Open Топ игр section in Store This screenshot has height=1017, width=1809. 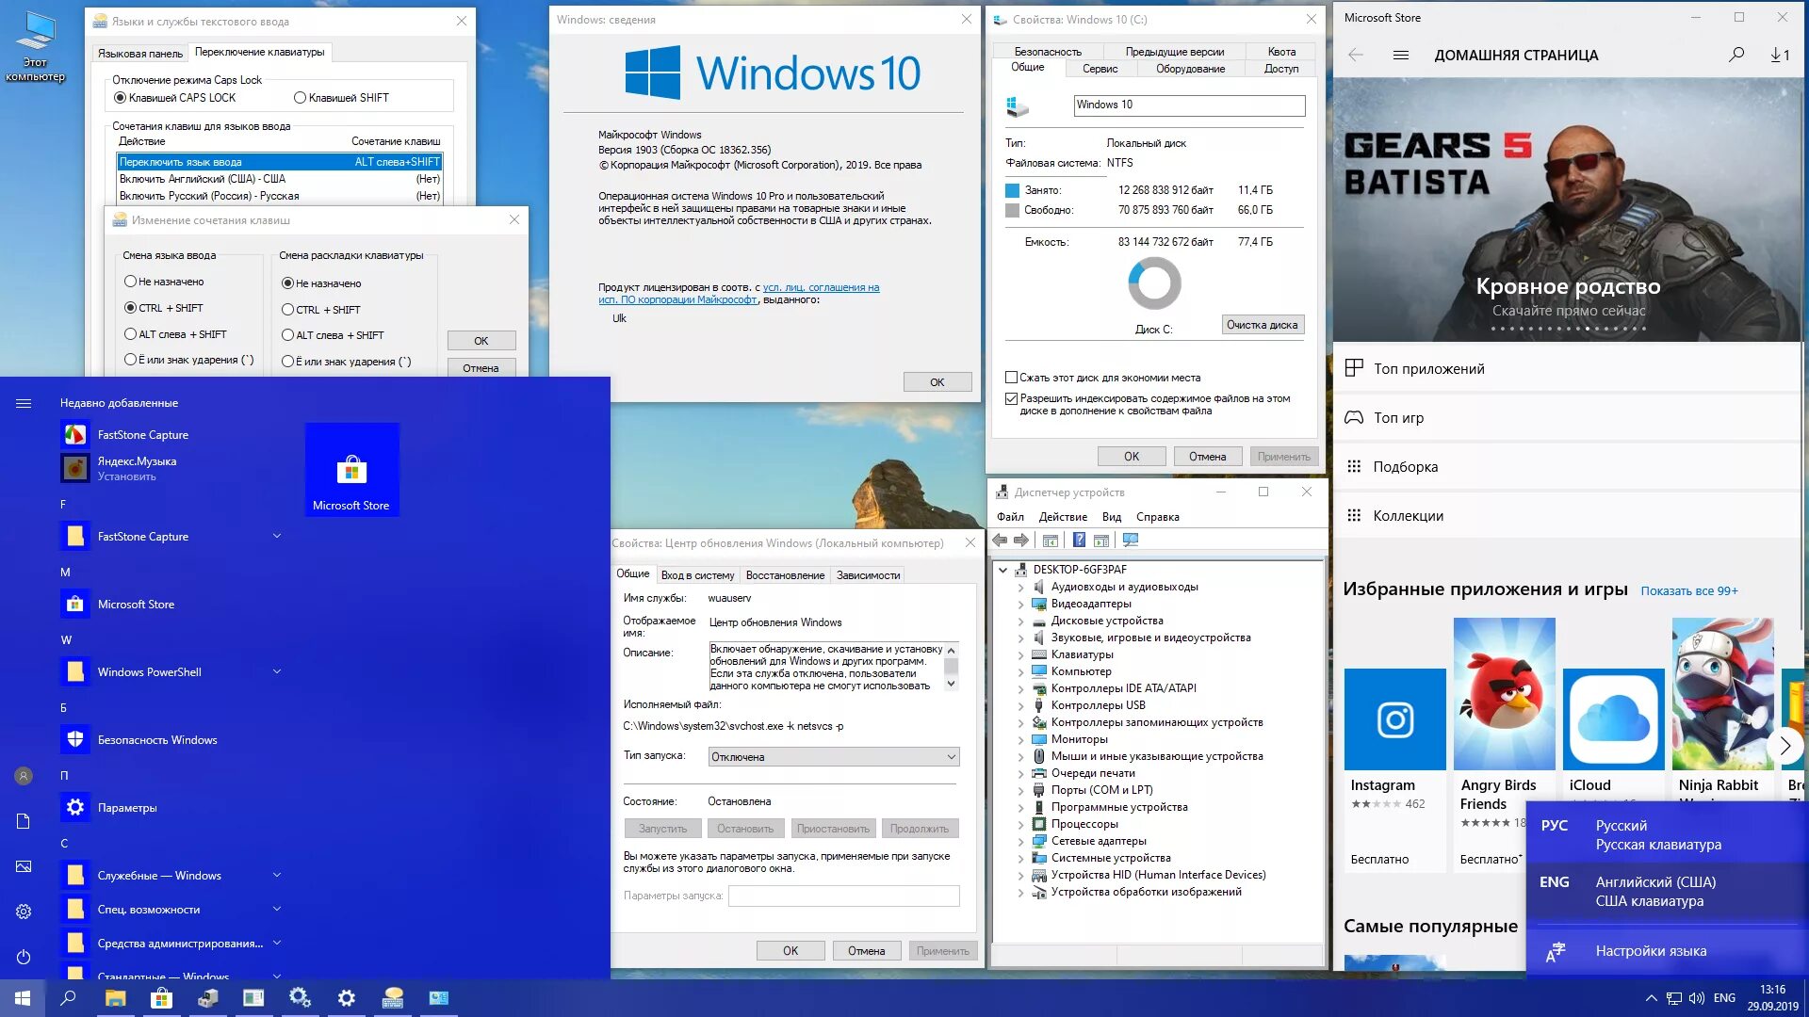pyautogui.click(x=1568, y=418)
